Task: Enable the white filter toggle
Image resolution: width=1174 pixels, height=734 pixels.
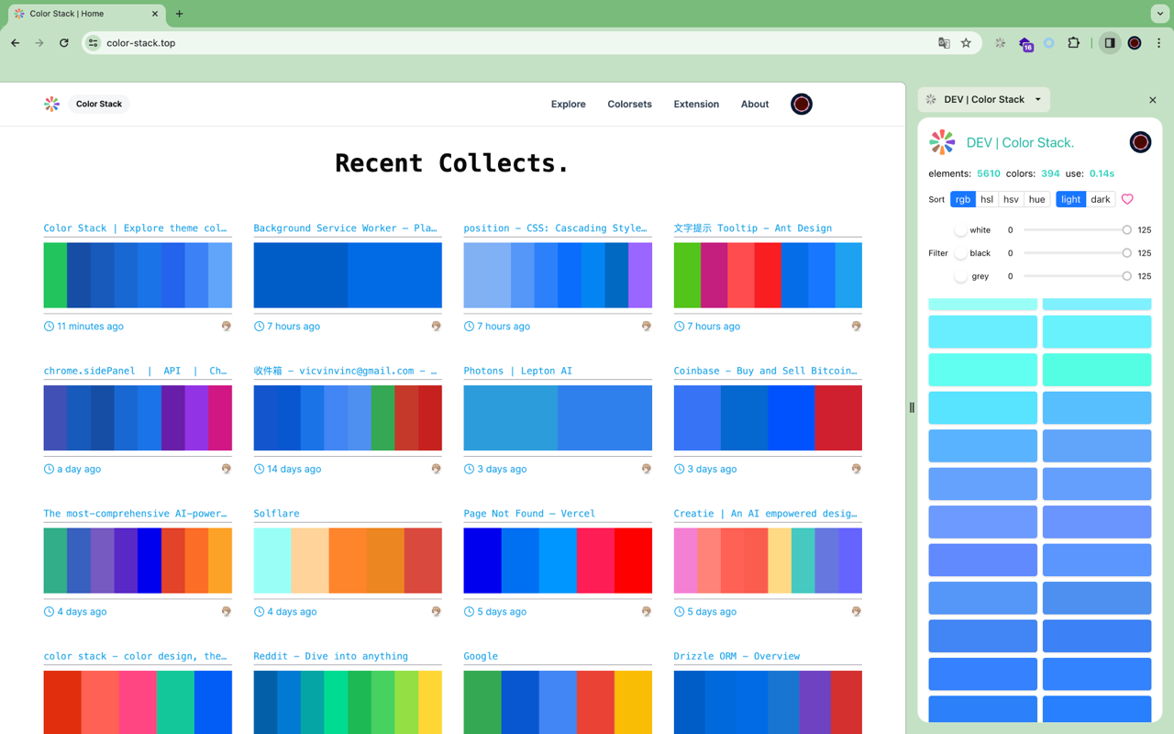Action: (x=962, y=229)
